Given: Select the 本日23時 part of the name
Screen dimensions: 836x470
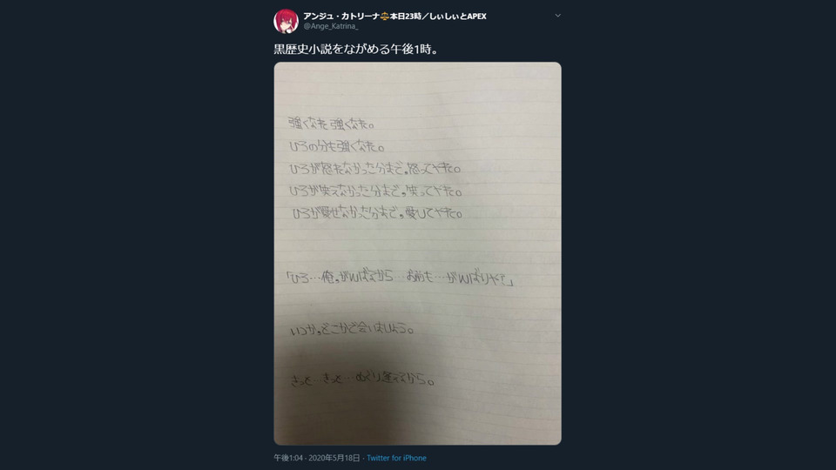Looking at the screenshot, I should tap(405, 17).
